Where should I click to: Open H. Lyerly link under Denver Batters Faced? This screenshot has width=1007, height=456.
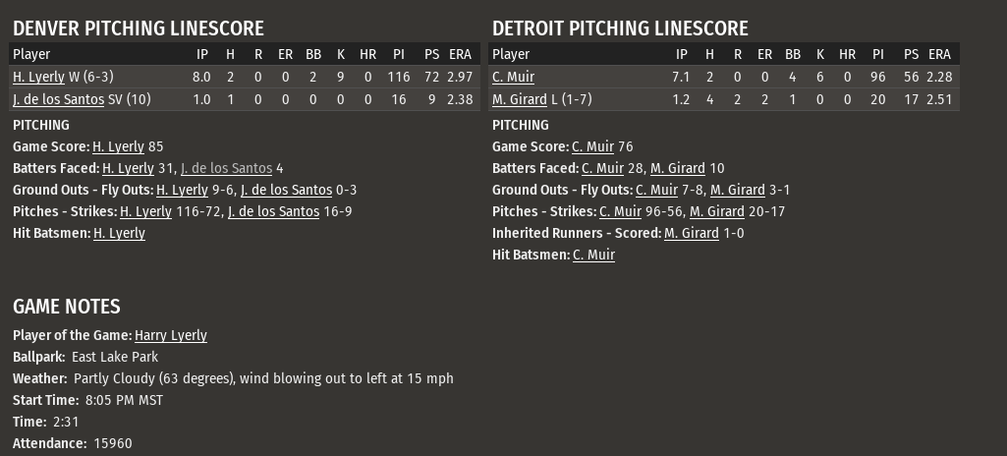[x=128, y=168]
